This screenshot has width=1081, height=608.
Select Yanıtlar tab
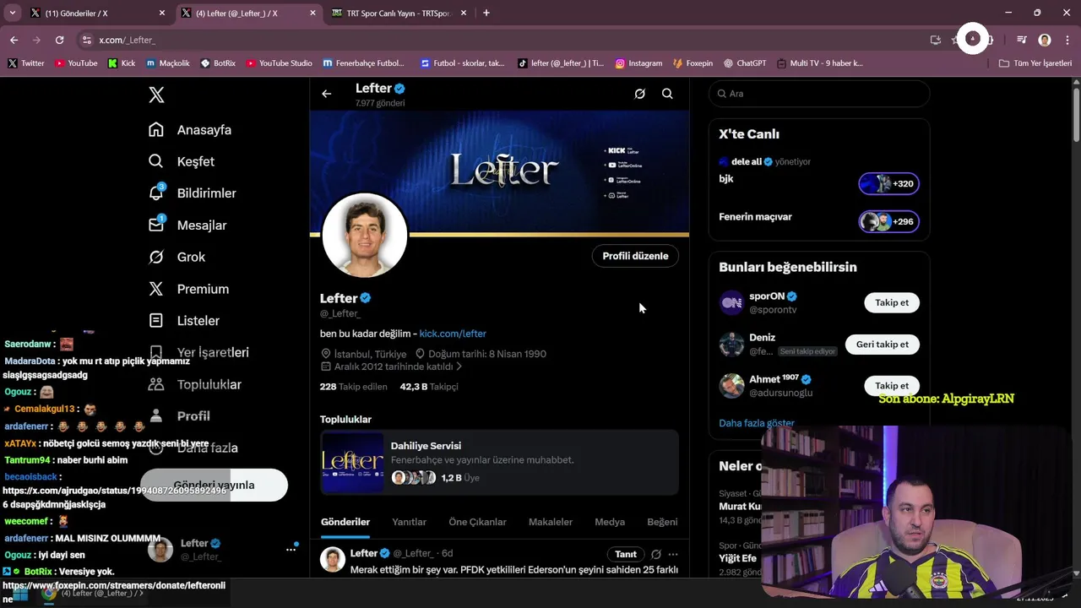pos(409,522)
